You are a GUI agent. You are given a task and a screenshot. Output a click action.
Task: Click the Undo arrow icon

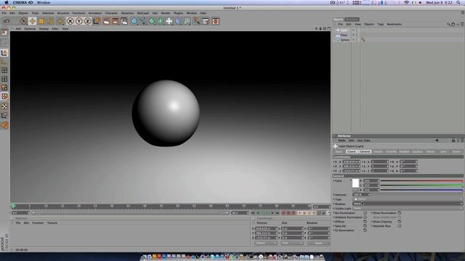pyautogui.click(x=7, y=21)
